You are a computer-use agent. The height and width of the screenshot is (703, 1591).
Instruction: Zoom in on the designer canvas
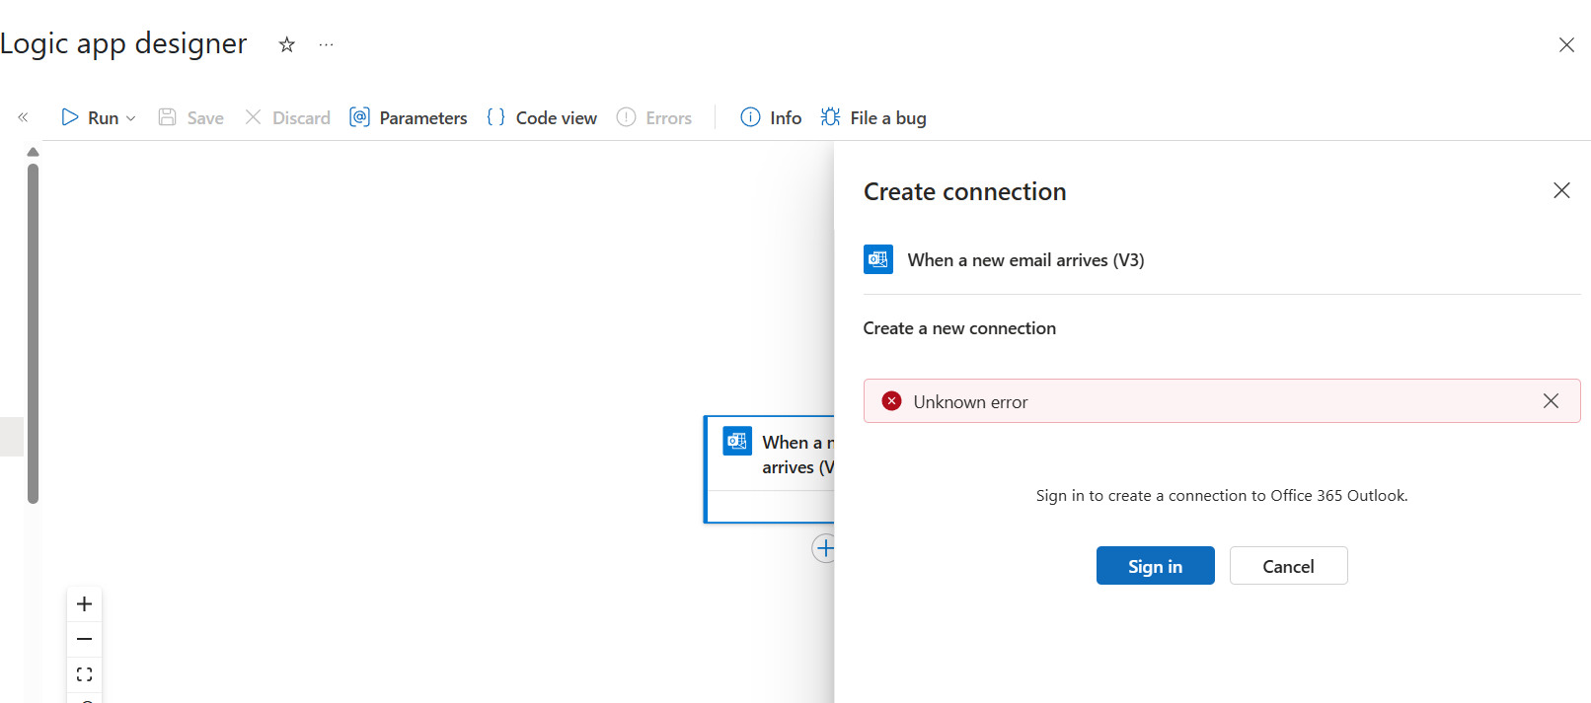[x=85, y=603]
